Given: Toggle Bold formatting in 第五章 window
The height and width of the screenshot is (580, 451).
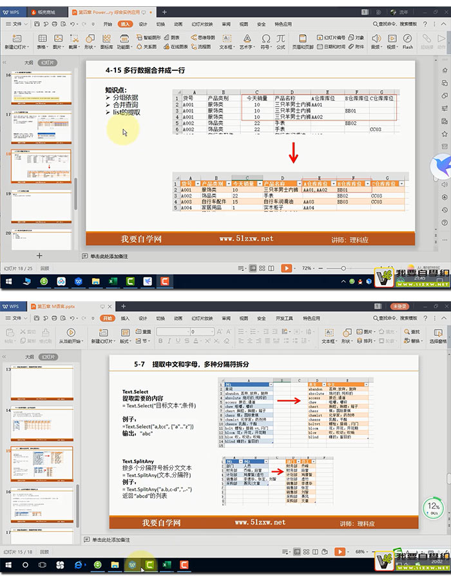Looking at the screenshot, I should [x=160, y=341].
